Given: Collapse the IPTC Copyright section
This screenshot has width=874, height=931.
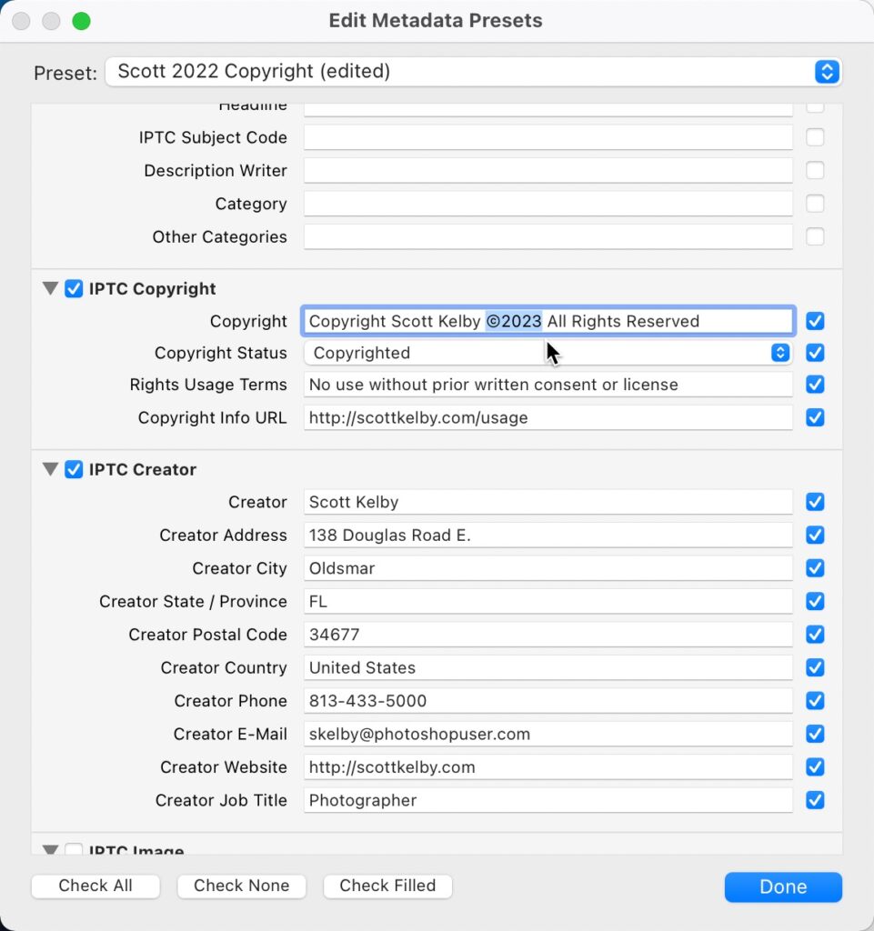Looking at the screenshot, I should 50,288.
